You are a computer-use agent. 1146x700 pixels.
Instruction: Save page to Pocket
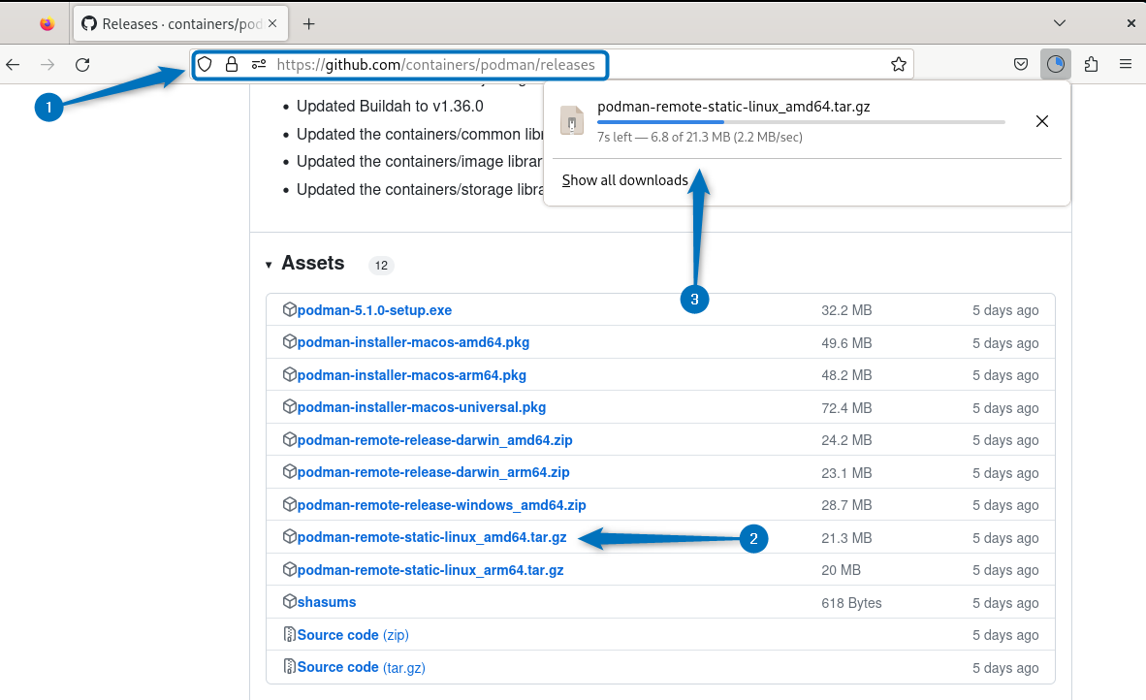pyautogui.click(x=1020, y=63)
